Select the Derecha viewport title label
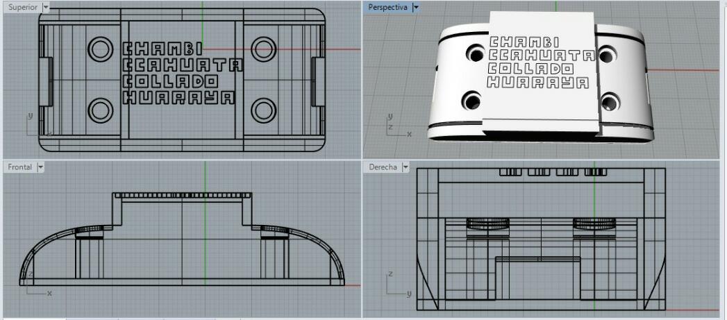Viewport: 727px width, 320px height. (383, 167)
